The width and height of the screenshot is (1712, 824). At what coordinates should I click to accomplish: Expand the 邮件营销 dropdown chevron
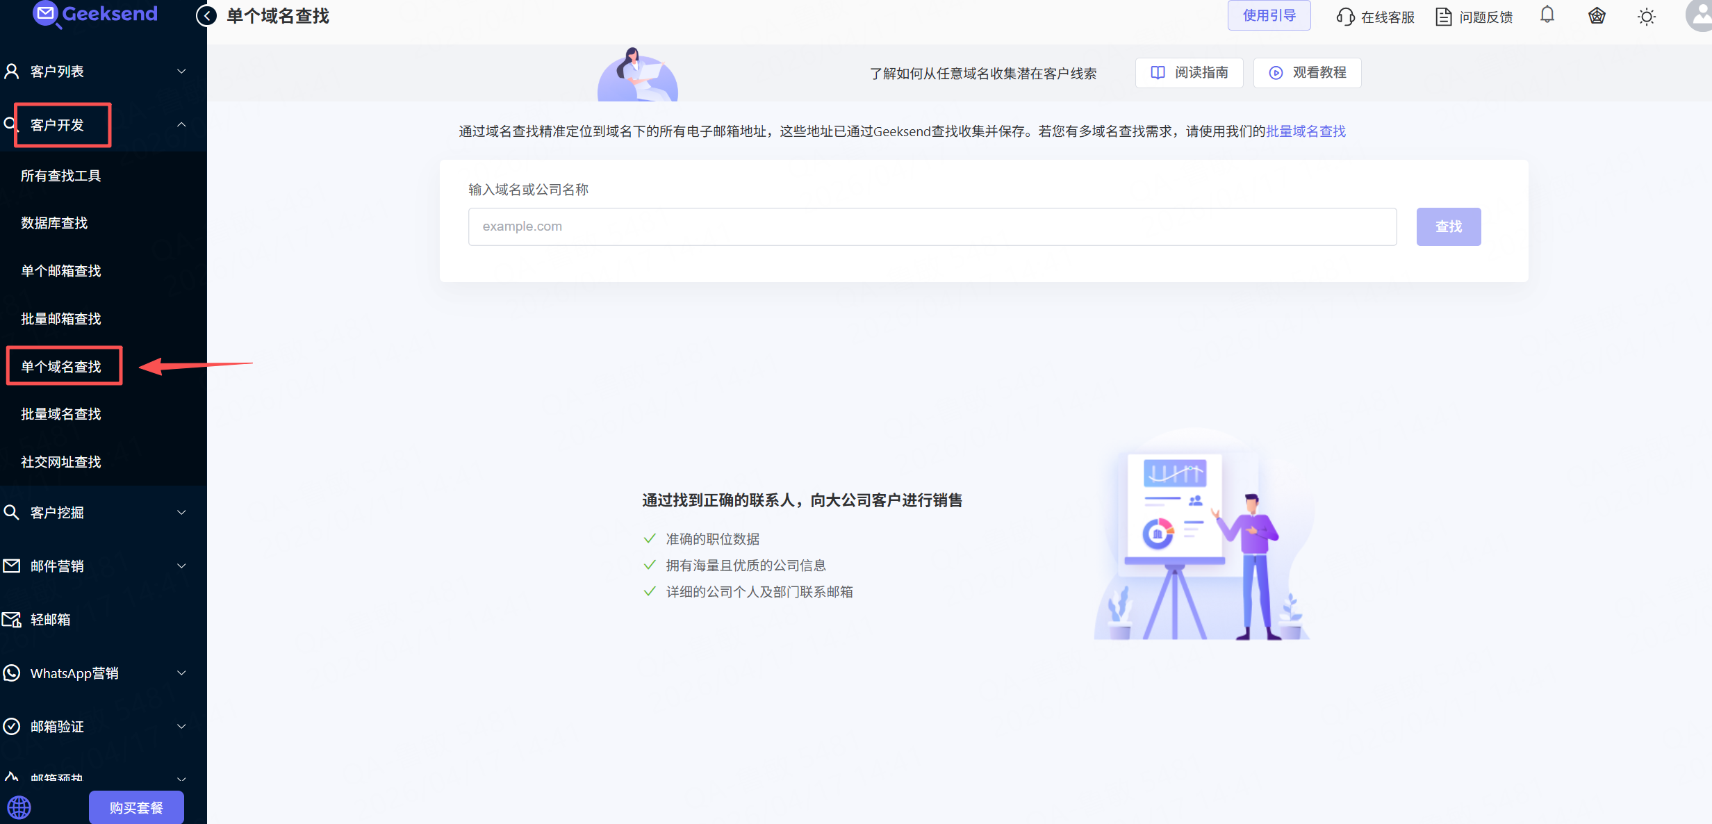pos(181,566)
